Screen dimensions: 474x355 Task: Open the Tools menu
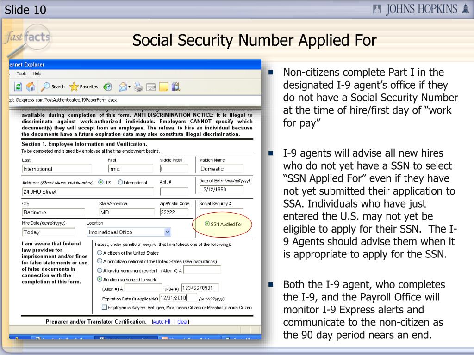point(21,73)
